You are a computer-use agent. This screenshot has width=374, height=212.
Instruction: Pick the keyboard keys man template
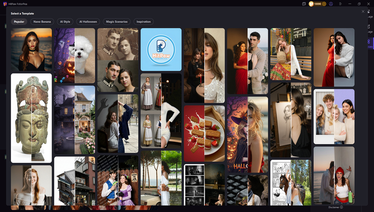click(247, 190)
